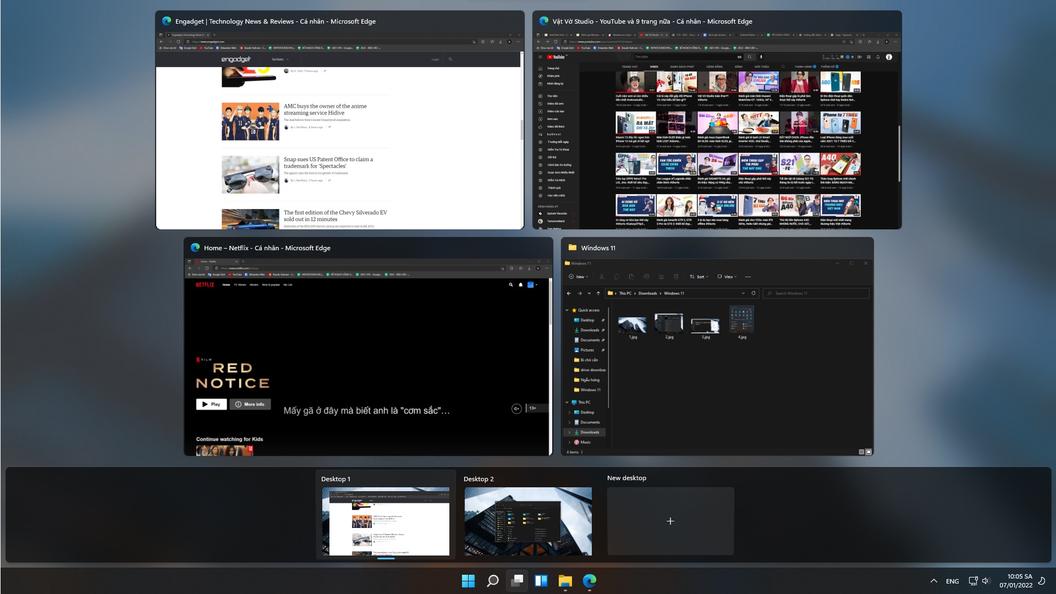This screenshot has width=1056, height=594.
Task: Click the Netflix notifications bell
Action: click(x=521, y=285)
